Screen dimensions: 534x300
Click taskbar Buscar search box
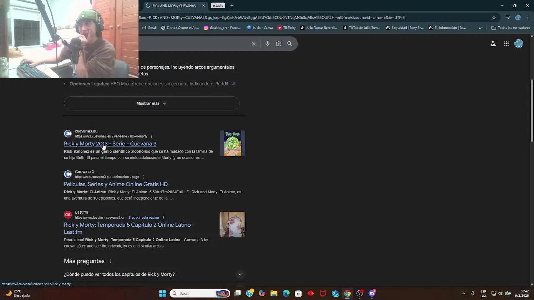pos(201,293)
